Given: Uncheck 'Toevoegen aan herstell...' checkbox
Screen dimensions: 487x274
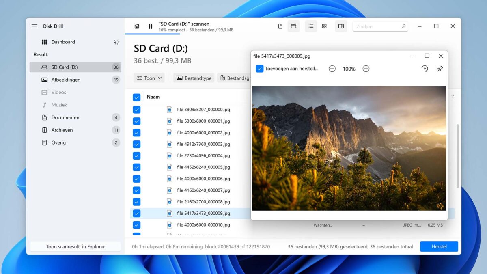Looking at the screenshot, I should [260, 69].
